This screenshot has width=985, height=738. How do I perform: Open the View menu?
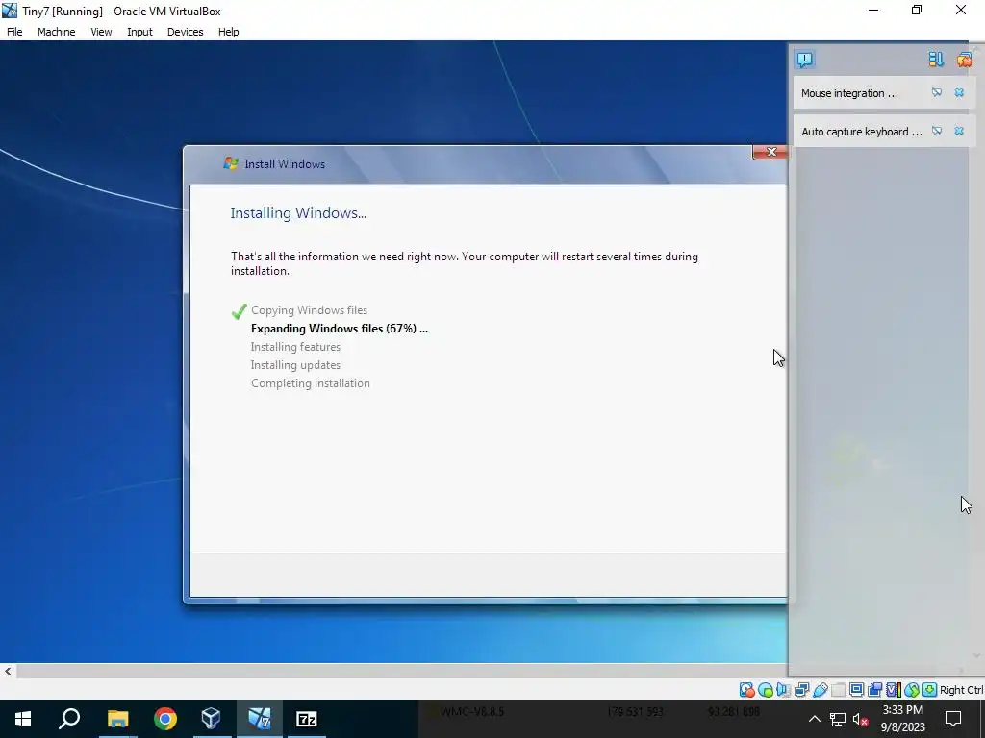[101, 32]
